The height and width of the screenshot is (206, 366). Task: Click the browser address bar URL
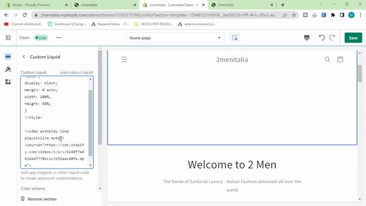pos(159,15)
